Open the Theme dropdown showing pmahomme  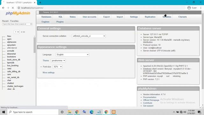tap(58, 60)
